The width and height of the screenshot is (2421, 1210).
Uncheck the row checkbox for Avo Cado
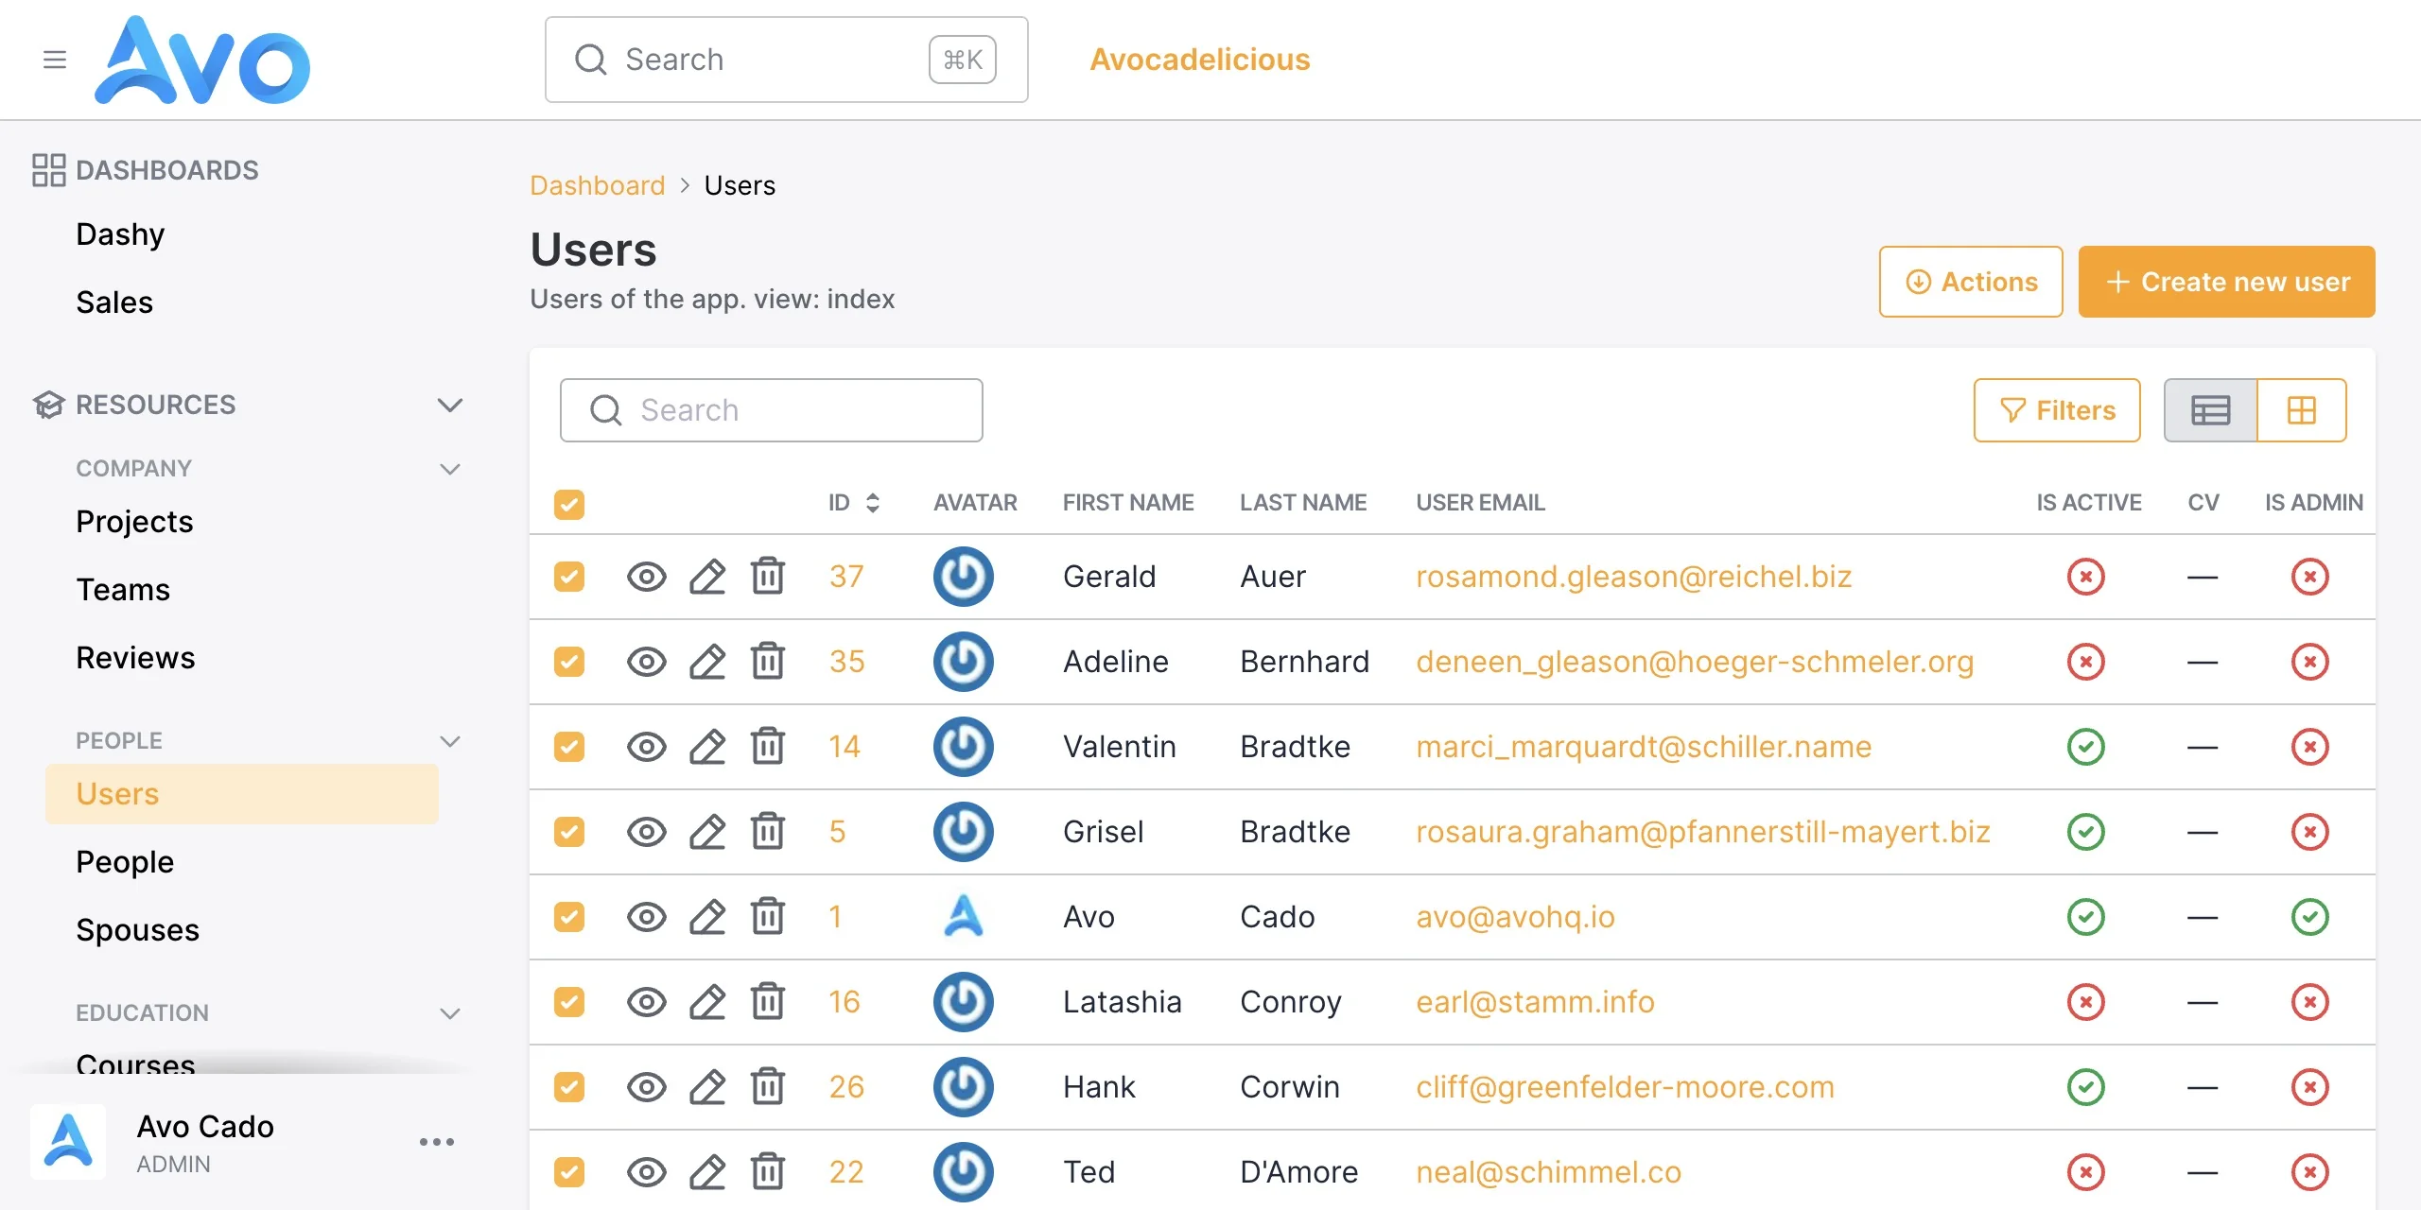click(x=569, y=917)
